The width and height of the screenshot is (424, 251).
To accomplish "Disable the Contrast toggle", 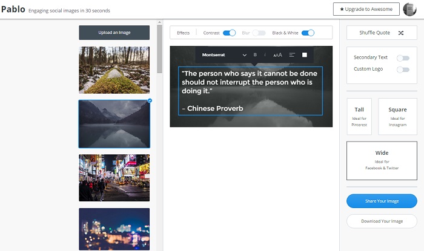I will pyautogui.click(x=229, y=33).
